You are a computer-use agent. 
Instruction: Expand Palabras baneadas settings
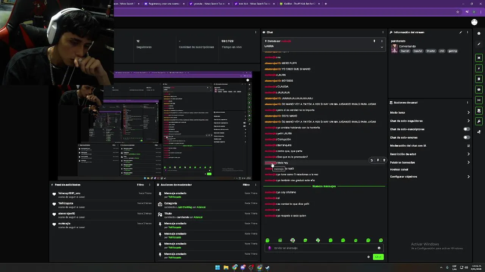pos(468,162)
